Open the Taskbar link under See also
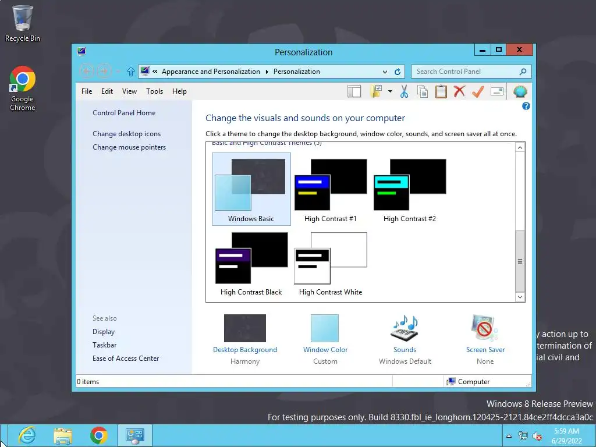Screen dimensions: 596x447 [x=105, y=345]
